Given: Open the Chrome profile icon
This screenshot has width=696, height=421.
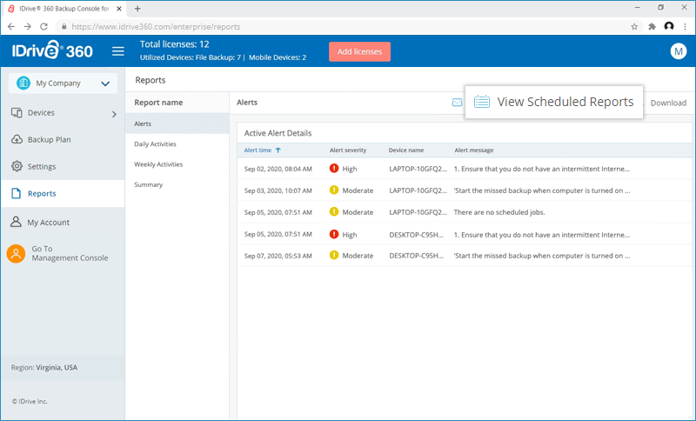Looking at the screenshot, I should coord(669,27).
